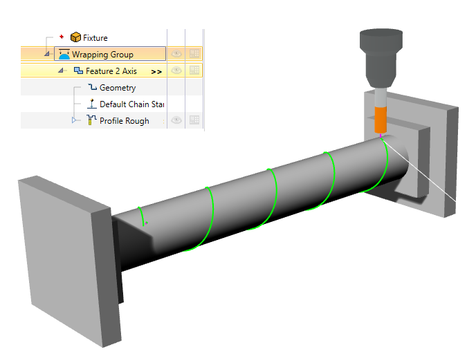
Task: Click the Geometry item icon
Action: [93, 88]
